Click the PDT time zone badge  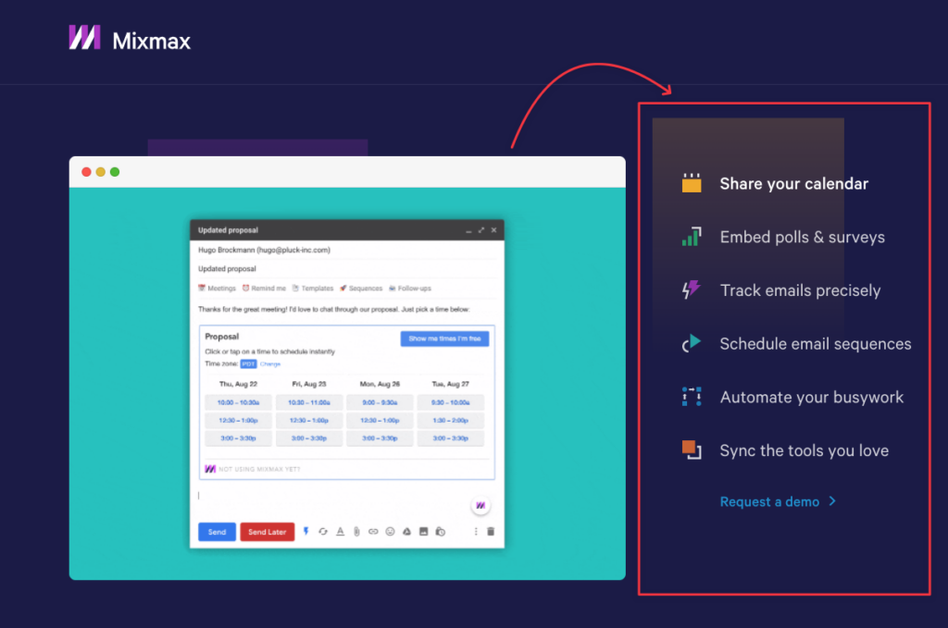tap(248, 364)
